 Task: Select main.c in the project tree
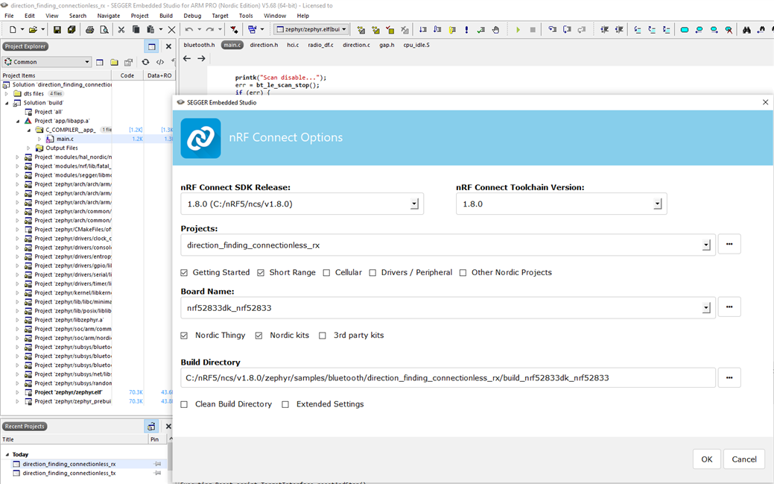tap(65, 139)
